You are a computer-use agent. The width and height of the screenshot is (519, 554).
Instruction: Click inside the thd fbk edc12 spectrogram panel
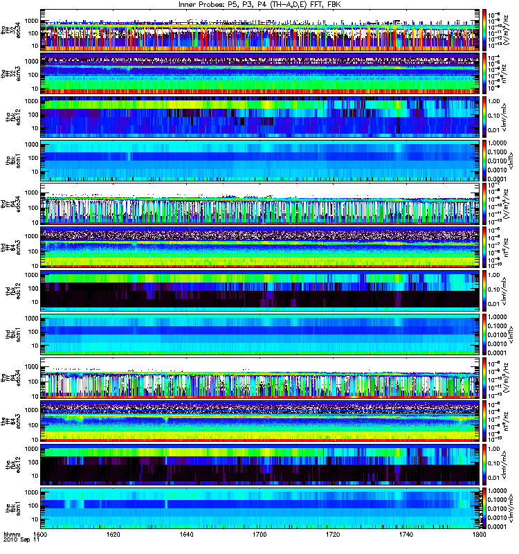click(259, 291)
